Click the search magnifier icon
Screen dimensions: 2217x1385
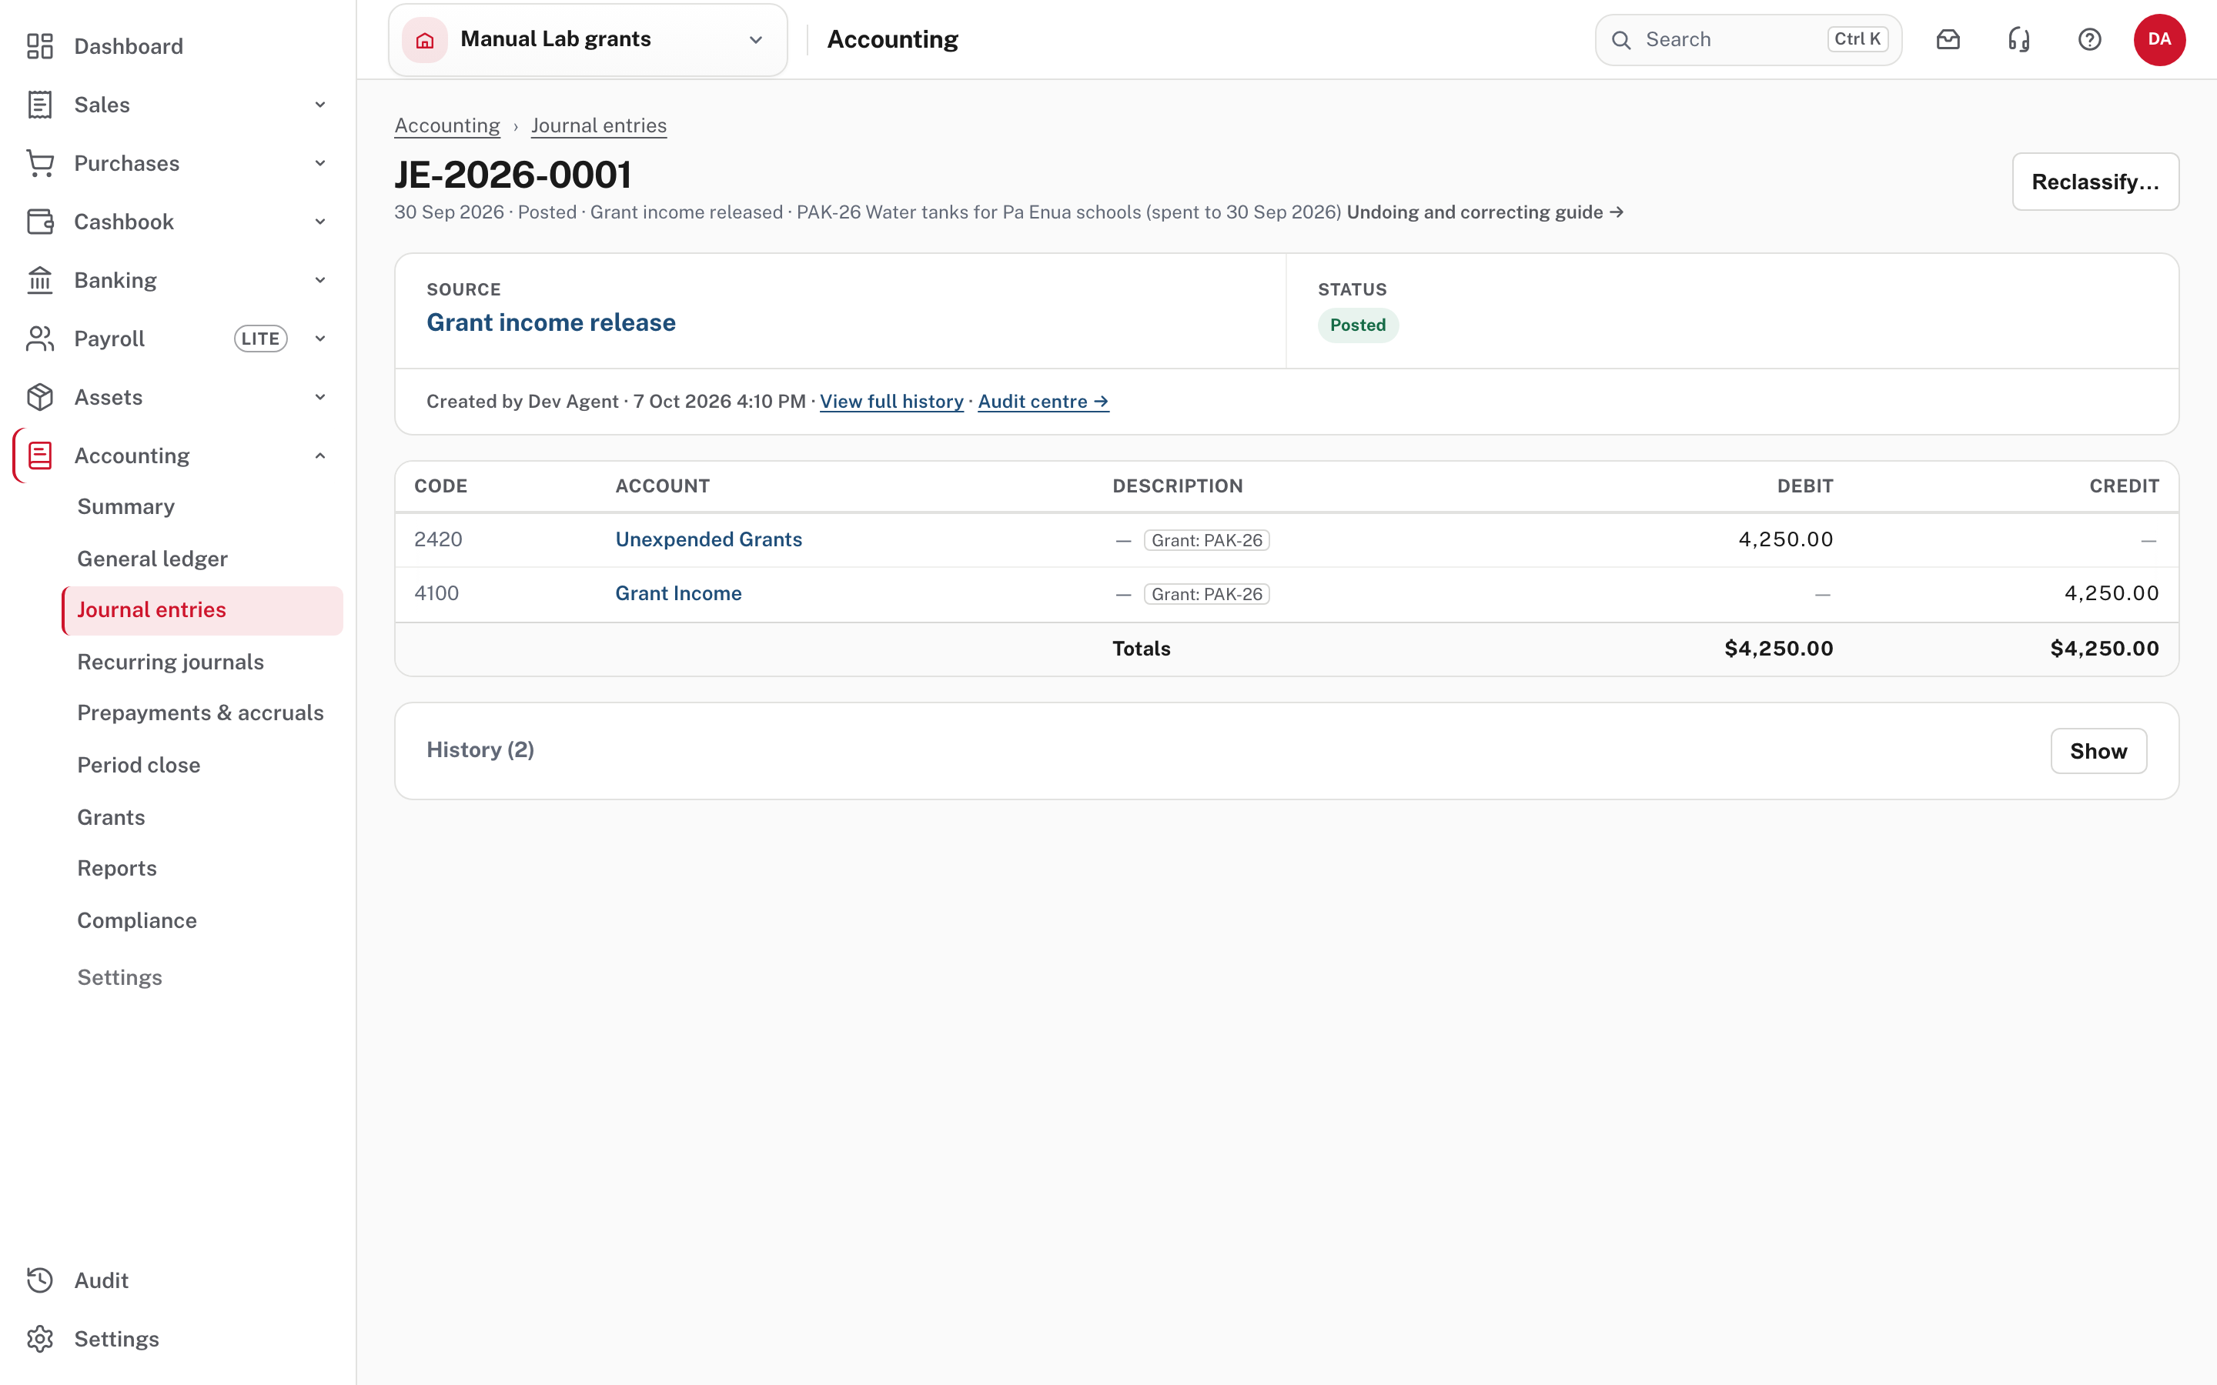coord(1621,40)
